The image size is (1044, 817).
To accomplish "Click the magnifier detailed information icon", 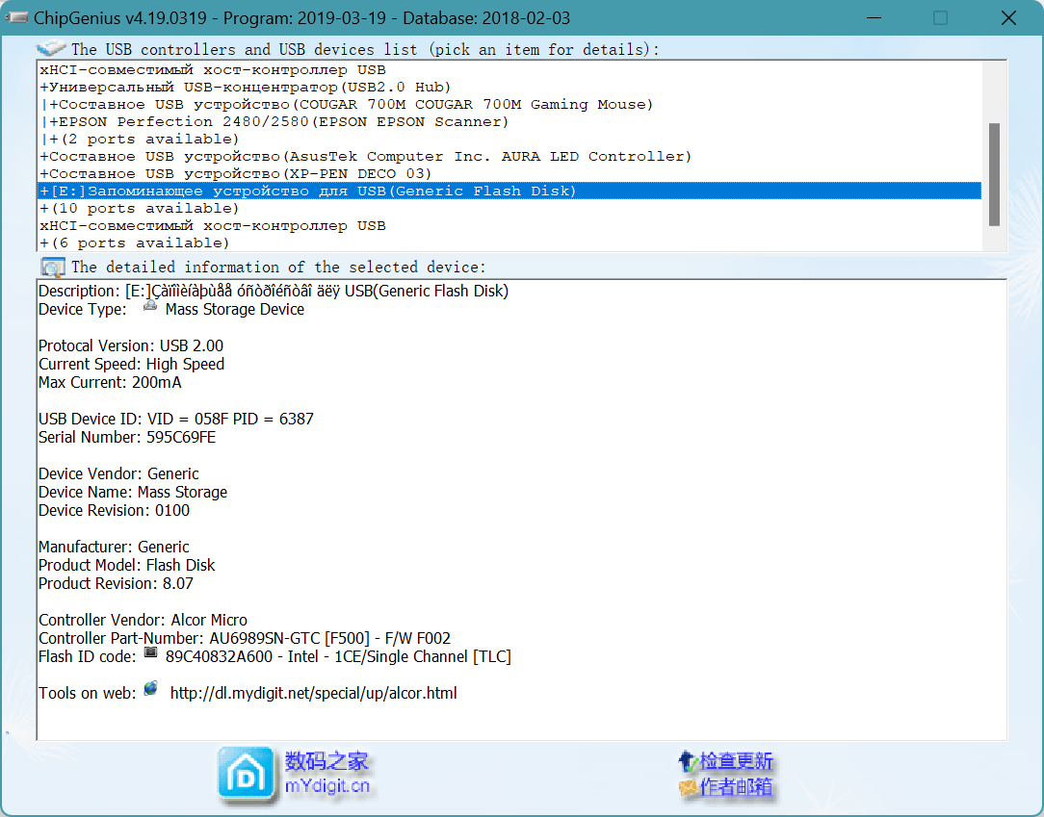I will [52, 267].
